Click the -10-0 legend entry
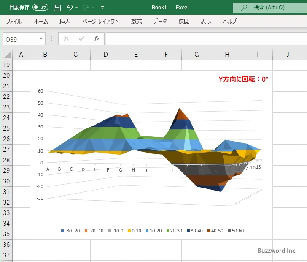 pyautogui.click(x=116, y=231)
